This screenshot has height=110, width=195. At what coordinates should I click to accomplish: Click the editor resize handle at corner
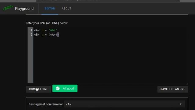(187, 83)
